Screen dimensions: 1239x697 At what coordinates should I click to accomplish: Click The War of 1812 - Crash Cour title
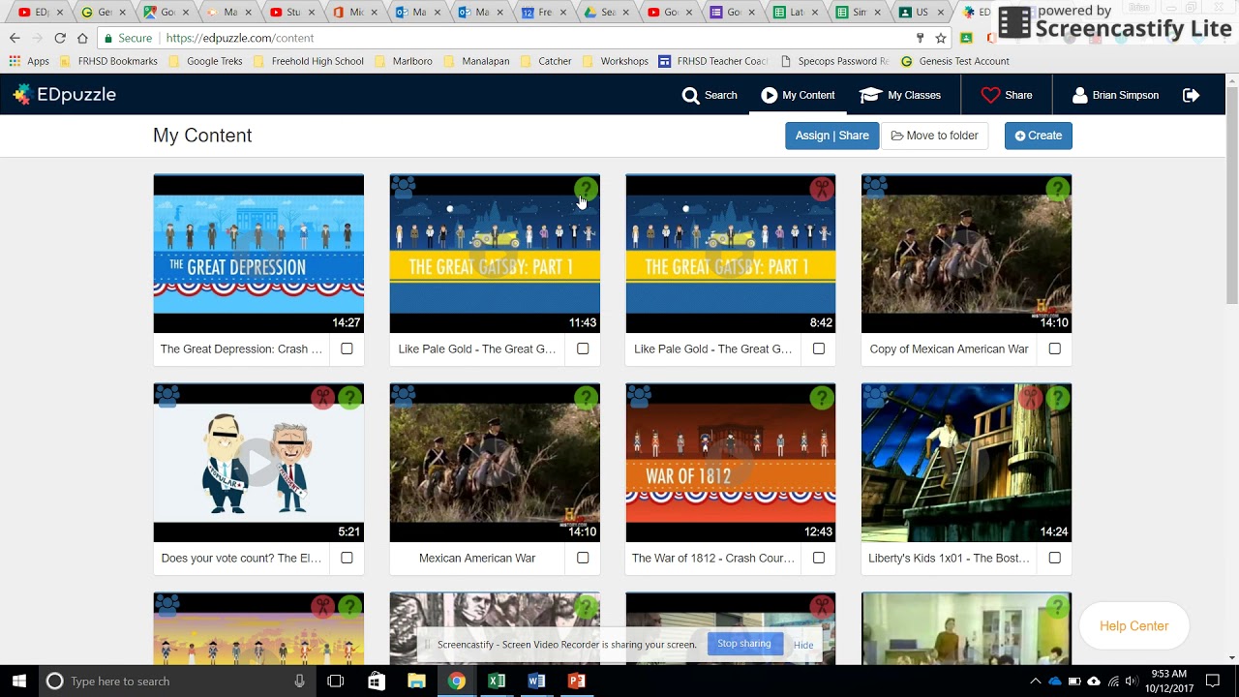pos(713,558)
